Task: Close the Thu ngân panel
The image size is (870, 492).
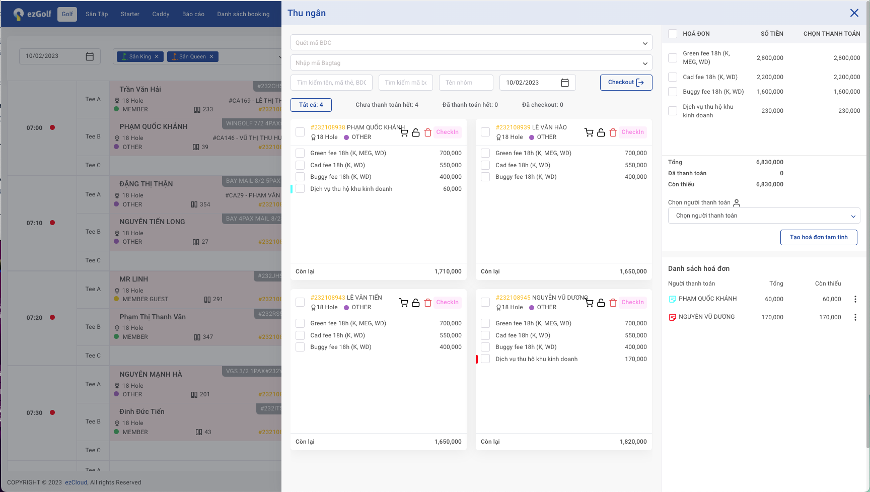Action: coord(854,13)
